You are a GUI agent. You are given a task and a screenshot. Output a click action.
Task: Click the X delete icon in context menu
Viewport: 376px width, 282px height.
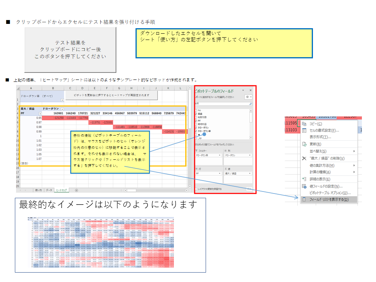pos(304,158)
